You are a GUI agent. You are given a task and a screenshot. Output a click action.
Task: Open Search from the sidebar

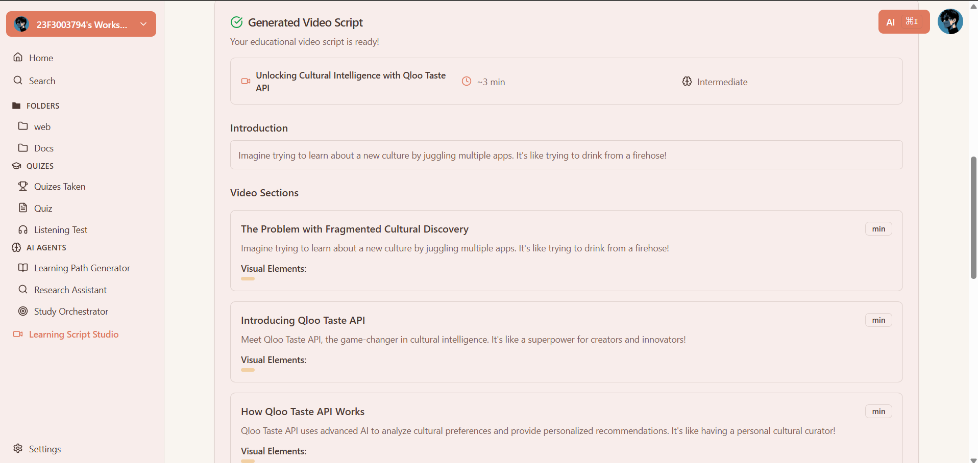(x=42, y=81)
